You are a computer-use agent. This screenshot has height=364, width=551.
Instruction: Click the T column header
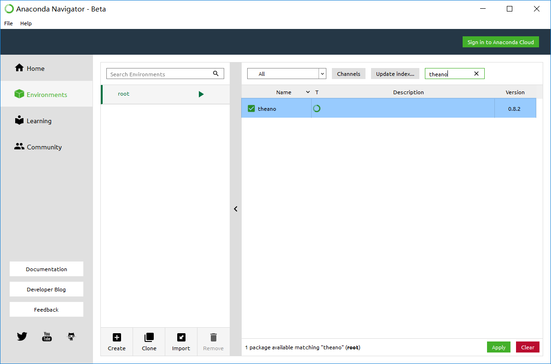[317, 92]
